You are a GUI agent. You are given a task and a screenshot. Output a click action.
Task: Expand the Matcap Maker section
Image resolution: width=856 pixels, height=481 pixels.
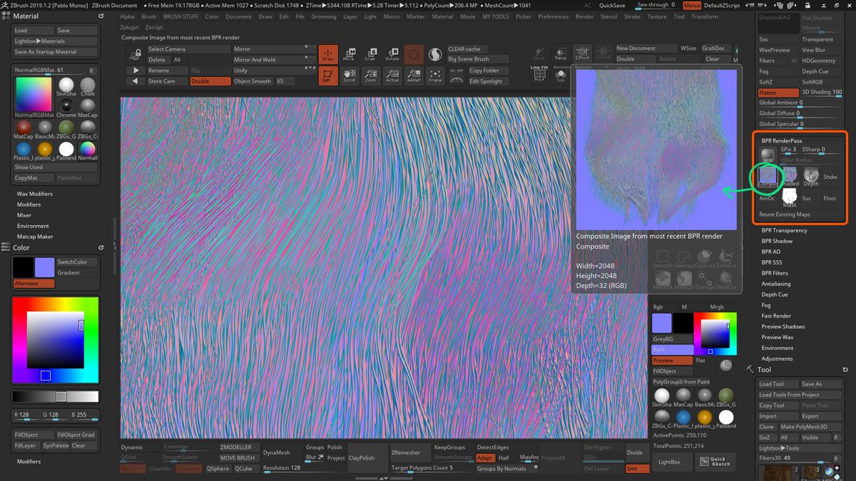pyautogui.click(x=35, y=237)
